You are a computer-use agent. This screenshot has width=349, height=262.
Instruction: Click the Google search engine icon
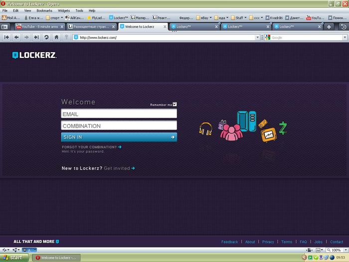tap(268, 37)
